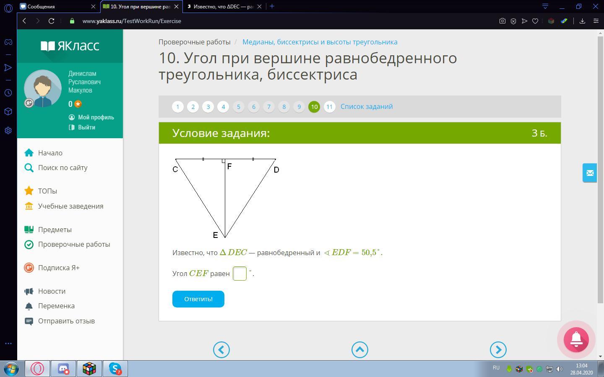Go to the previous task arrow

pos(221,350)
